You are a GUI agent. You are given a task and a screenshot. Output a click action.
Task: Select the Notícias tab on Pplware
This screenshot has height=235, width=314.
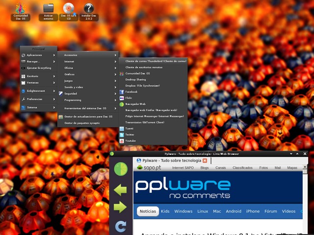click(148, 211)
